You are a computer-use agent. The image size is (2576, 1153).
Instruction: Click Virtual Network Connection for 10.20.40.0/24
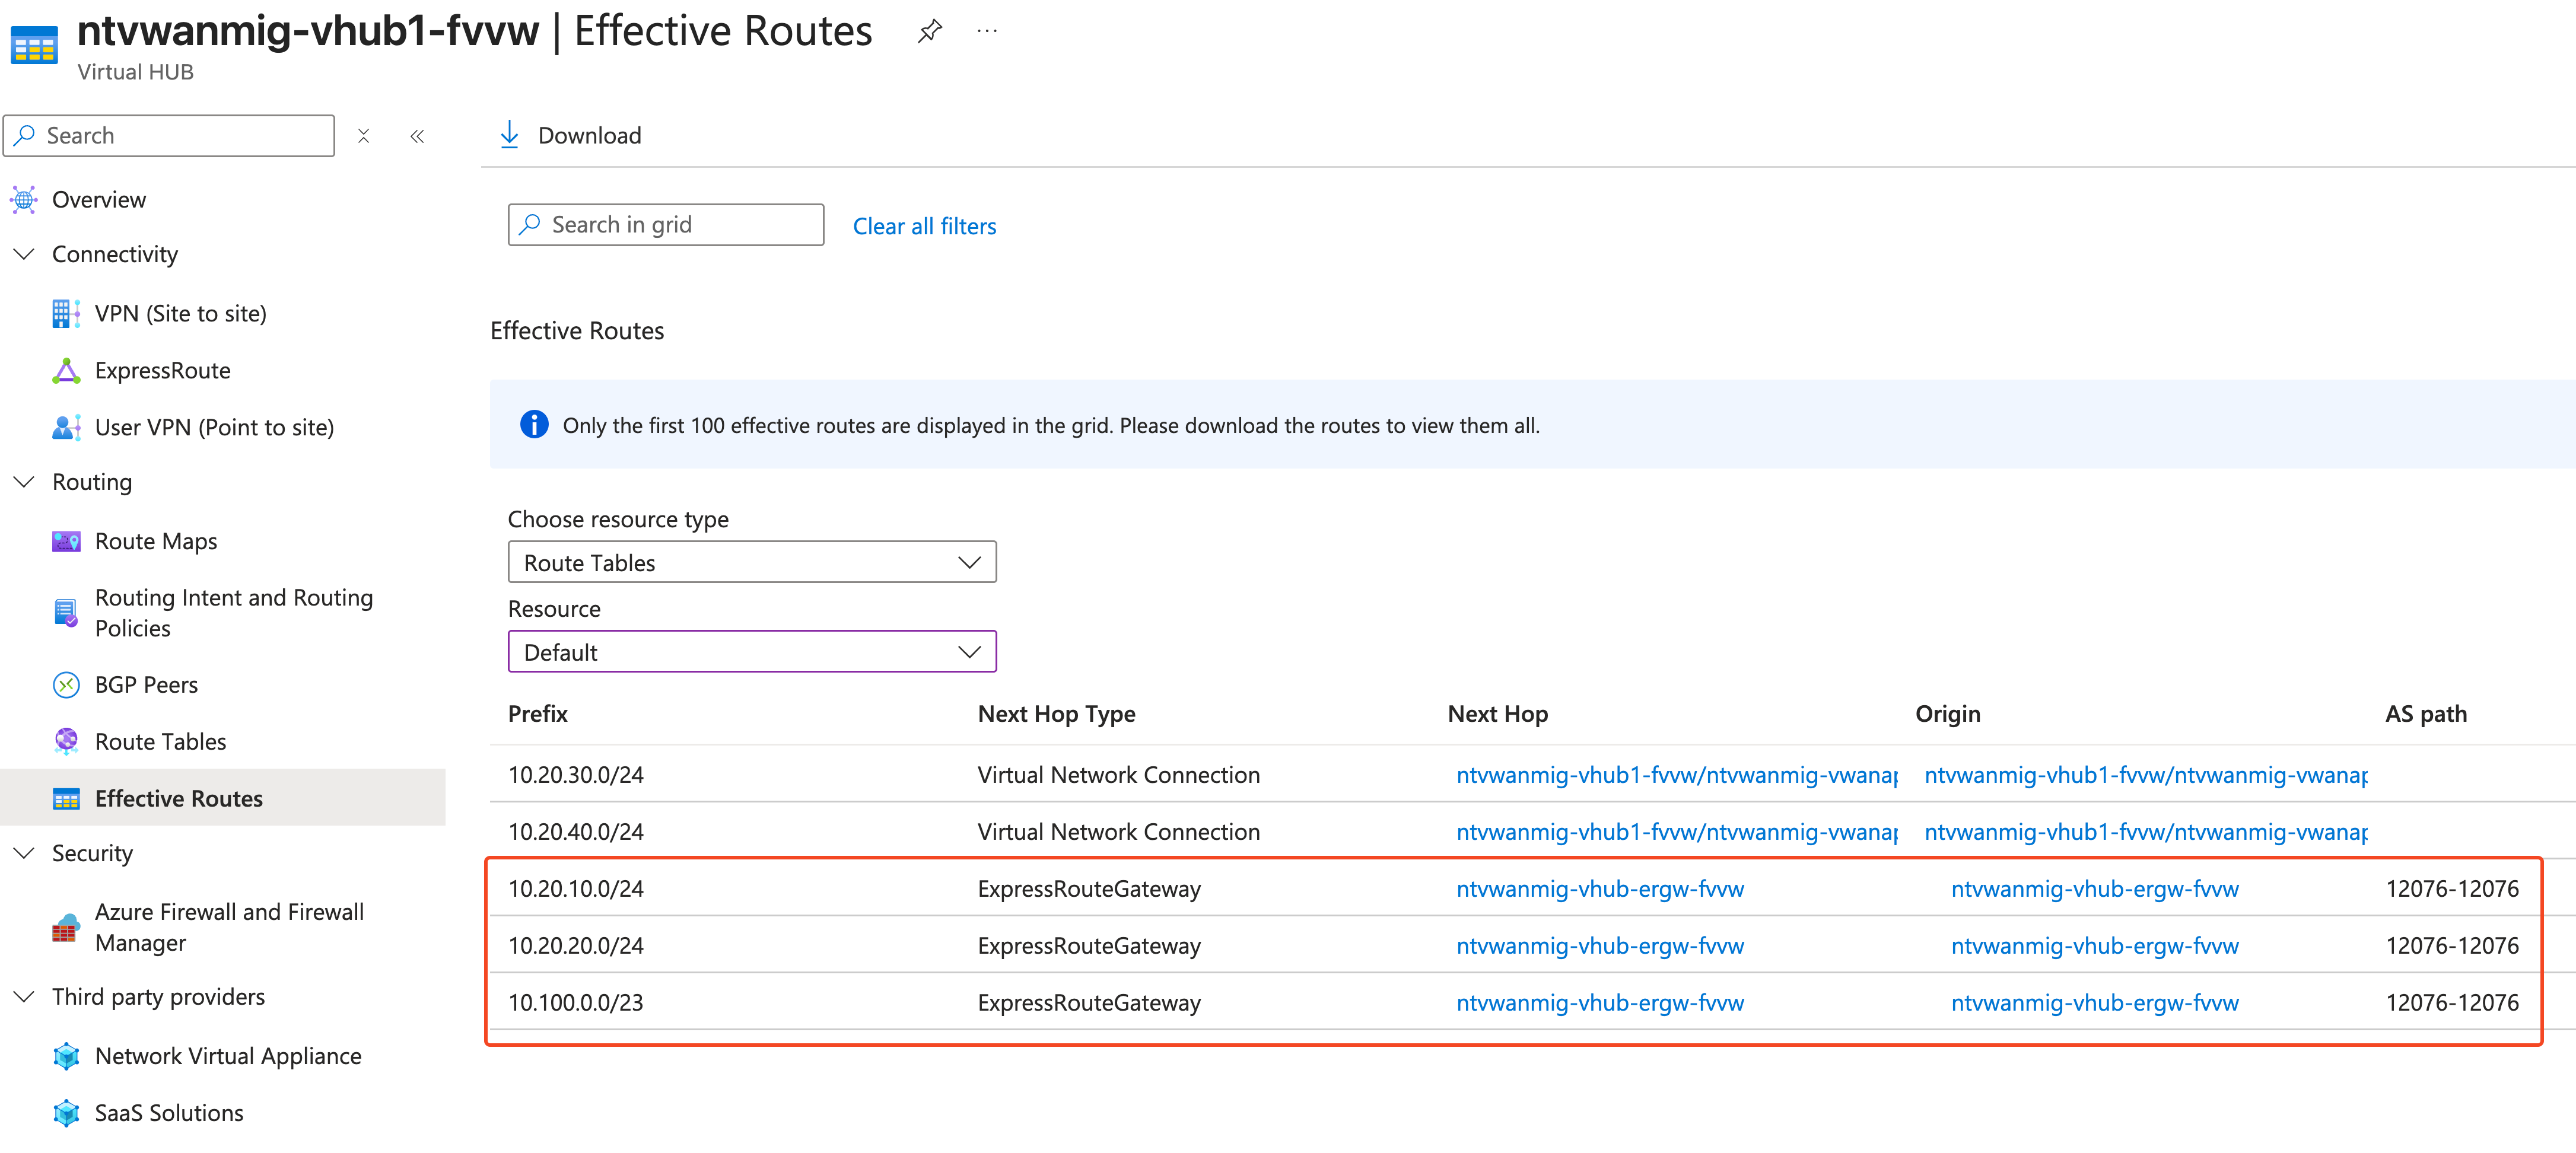tap(1119, 832)
